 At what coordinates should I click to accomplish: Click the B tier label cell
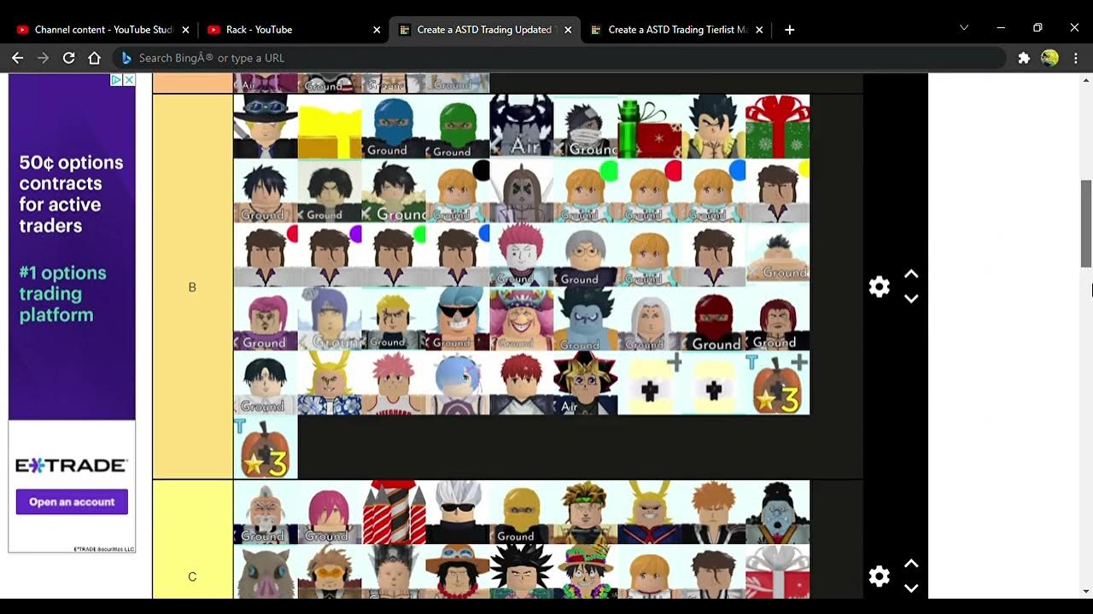coord(192,287)
